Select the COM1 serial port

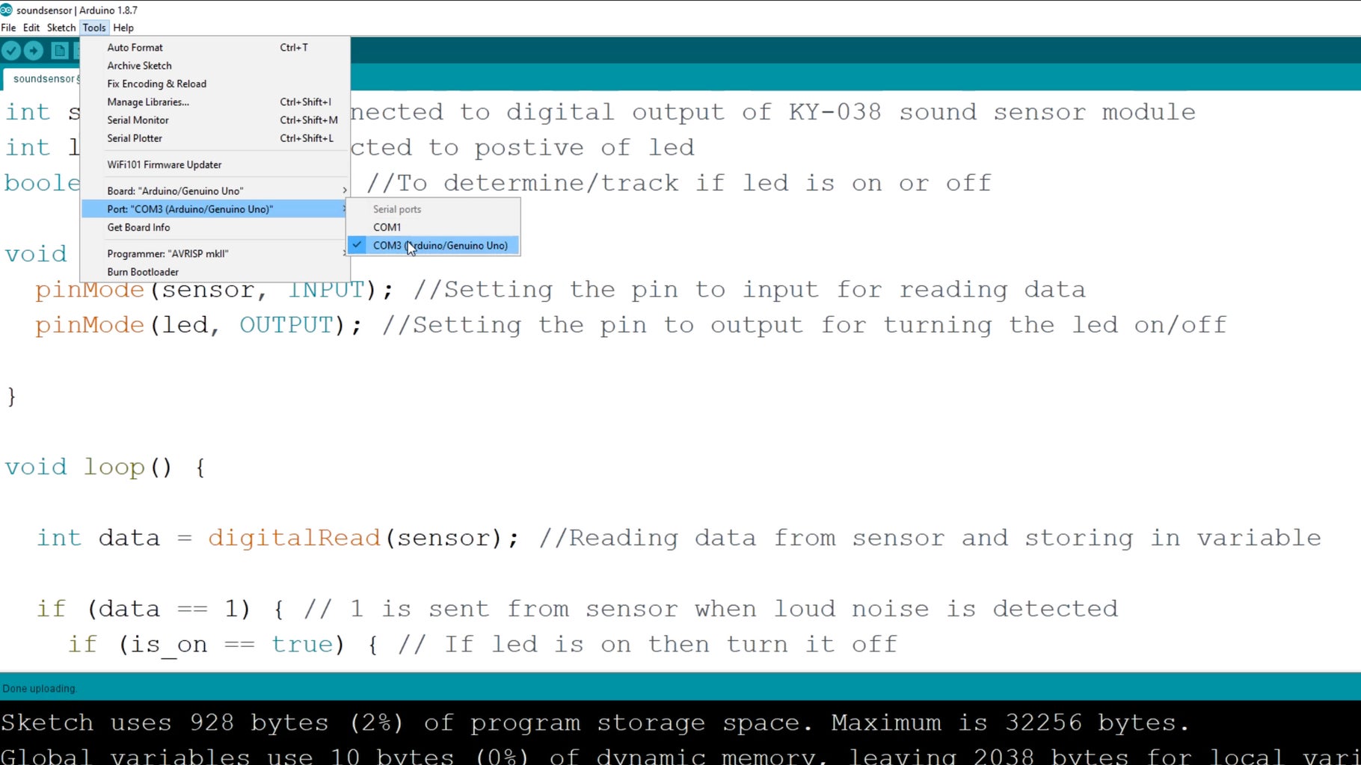coord(433,227)
